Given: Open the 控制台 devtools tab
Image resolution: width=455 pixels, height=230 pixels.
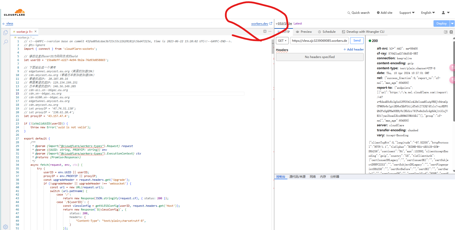Looking at the screenshot, I should click(x=281, y=177).
